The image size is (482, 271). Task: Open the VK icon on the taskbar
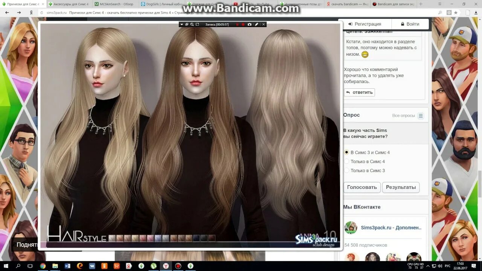(92, 266)
